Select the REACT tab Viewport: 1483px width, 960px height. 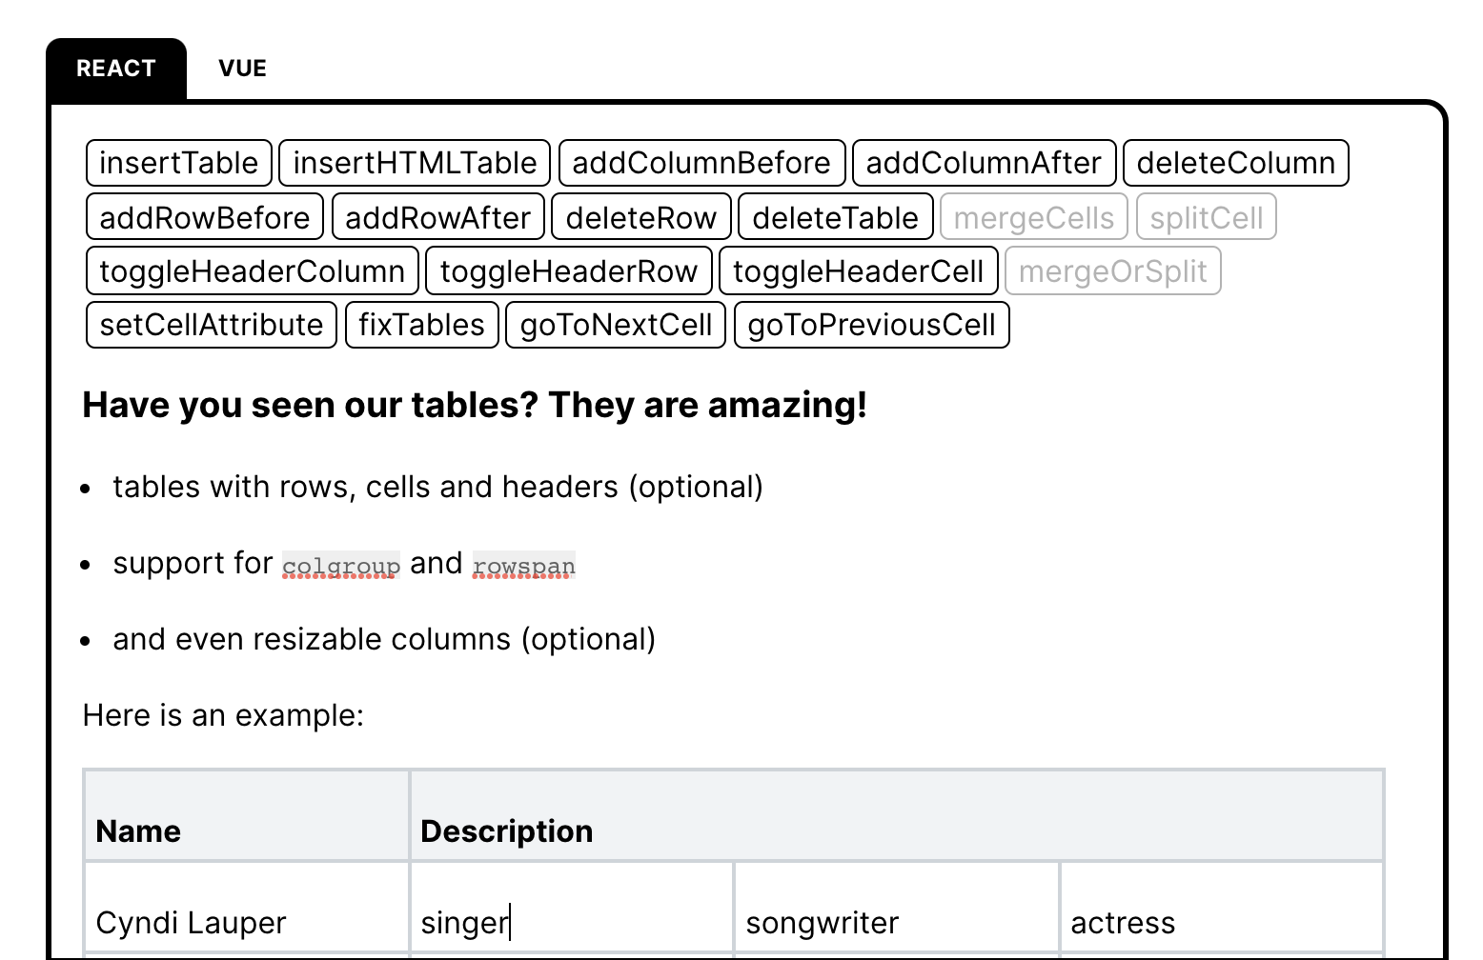116,68
